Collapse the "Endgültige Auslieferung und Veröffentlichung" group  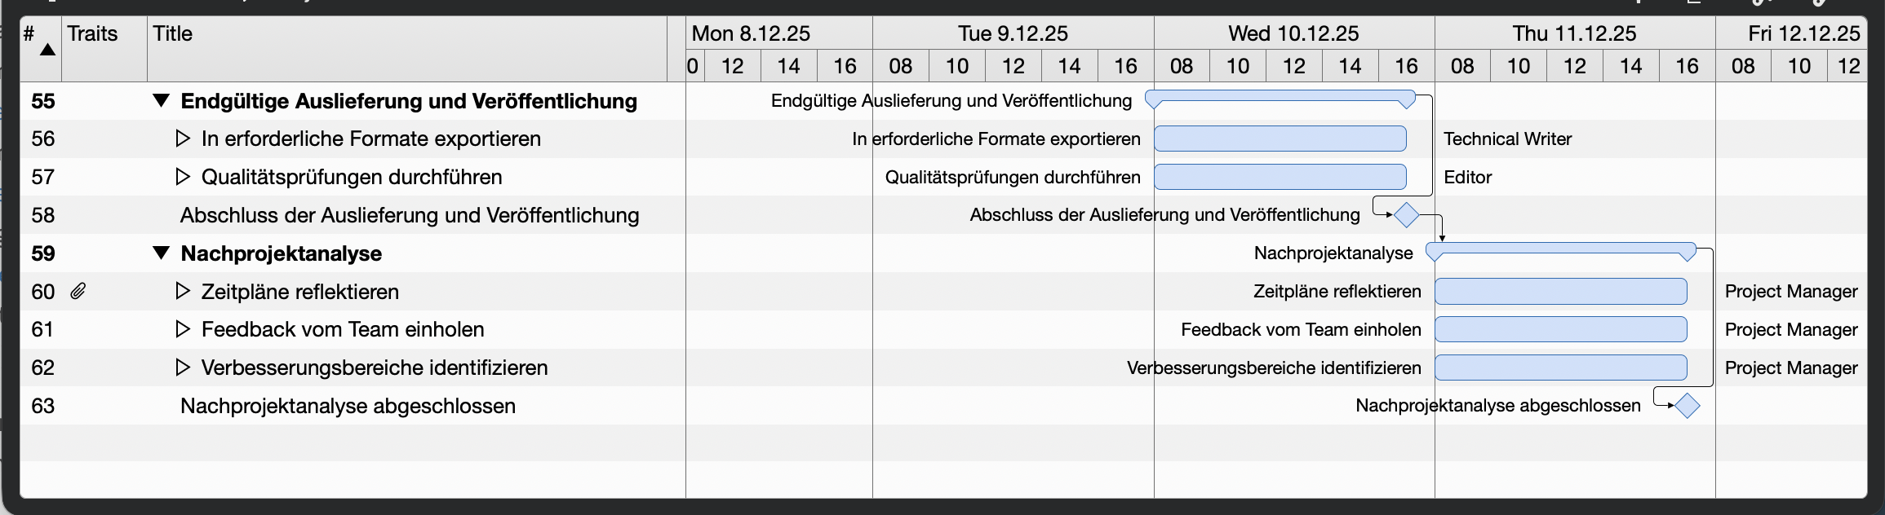(162, 100)
